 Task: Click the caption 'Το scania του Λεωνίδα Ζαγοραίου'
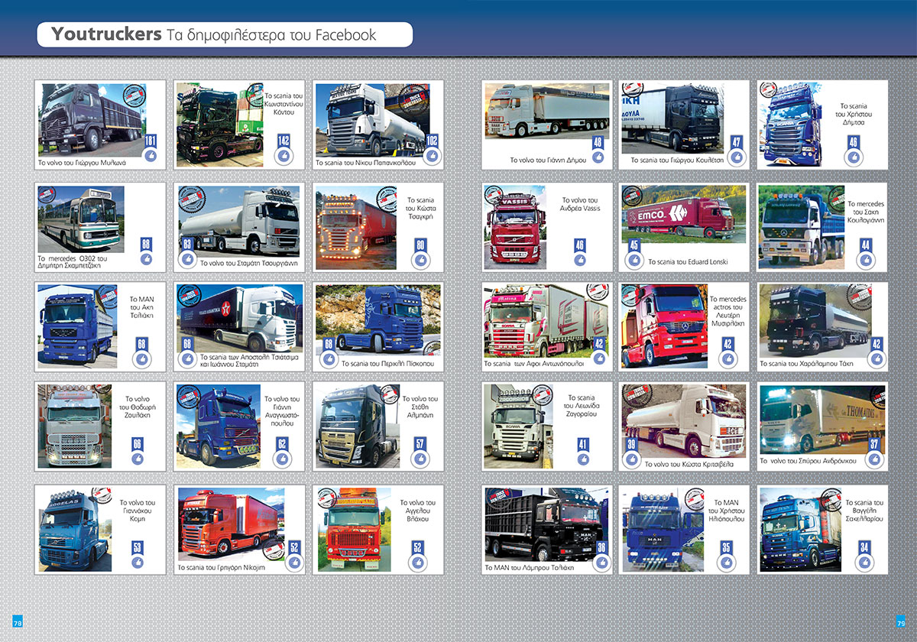(582, 407)
